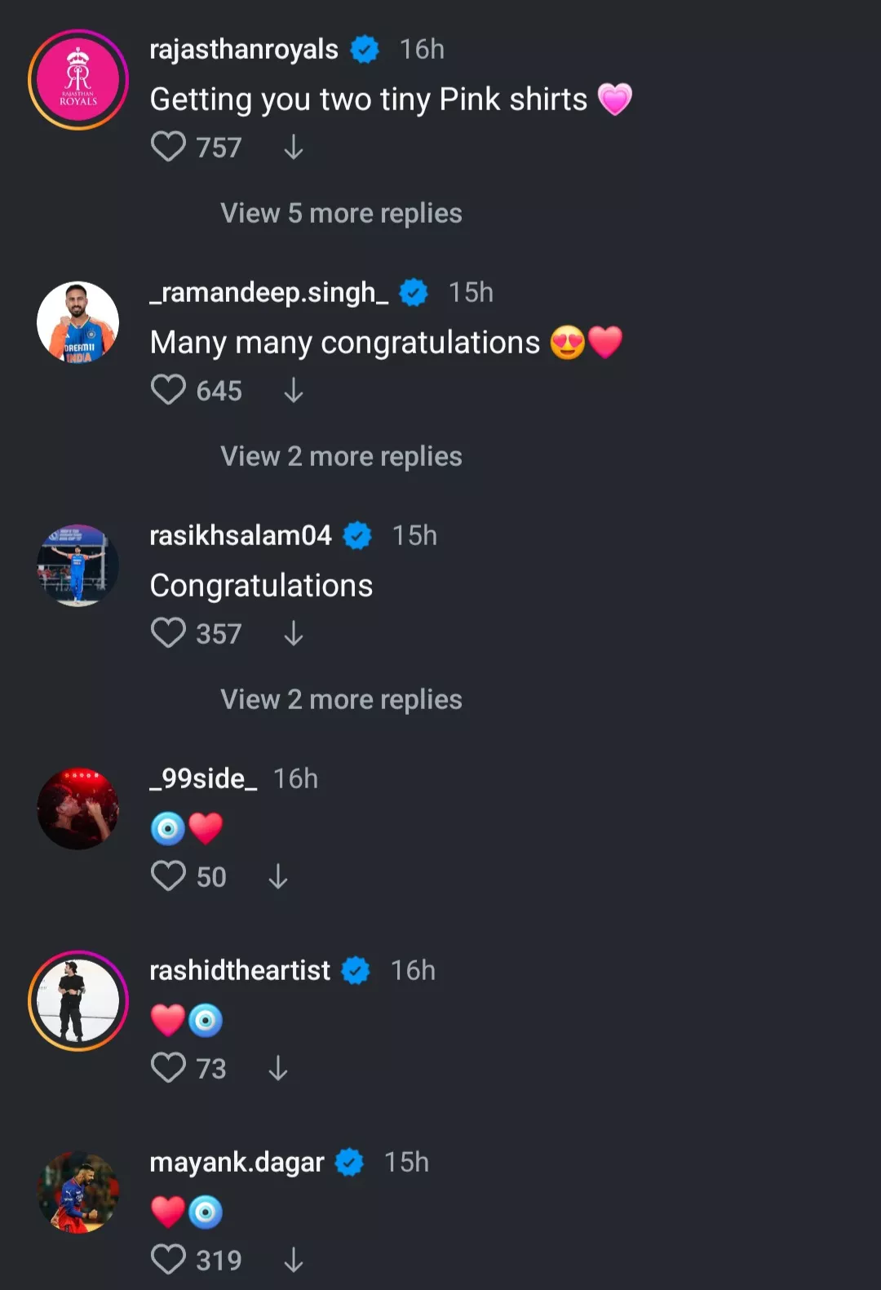Tap heart icon on _99side_ comment
Image resolution: width=881 pixels, height=1290 pixels.
coord(169,876)
